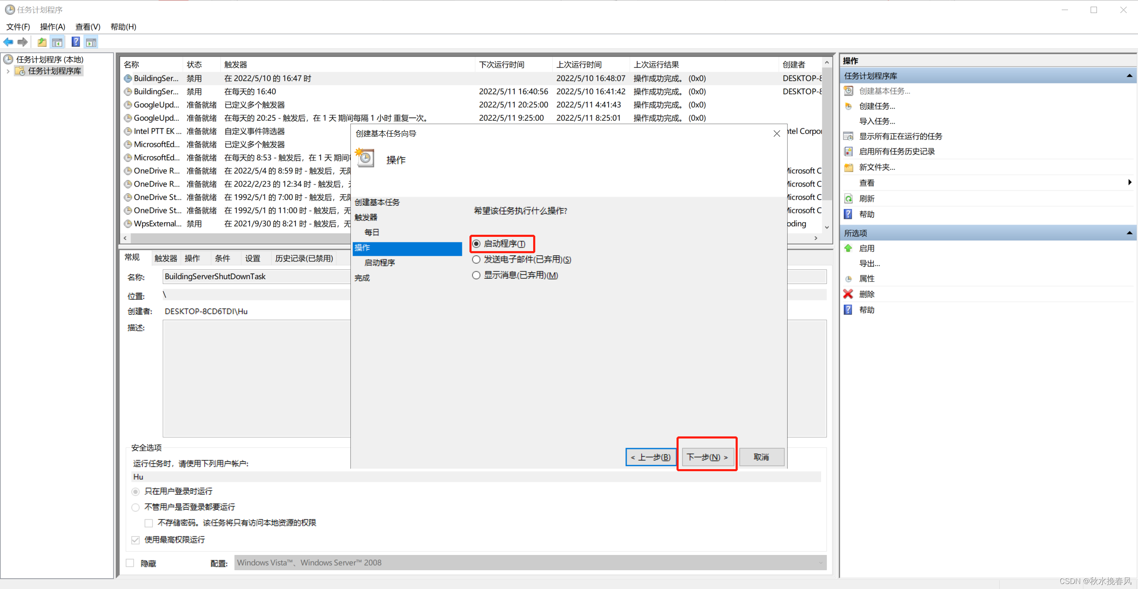Click the 取消 button in wizard
This screenshot has width=1138, height=589.
click(x=761, y=457)
